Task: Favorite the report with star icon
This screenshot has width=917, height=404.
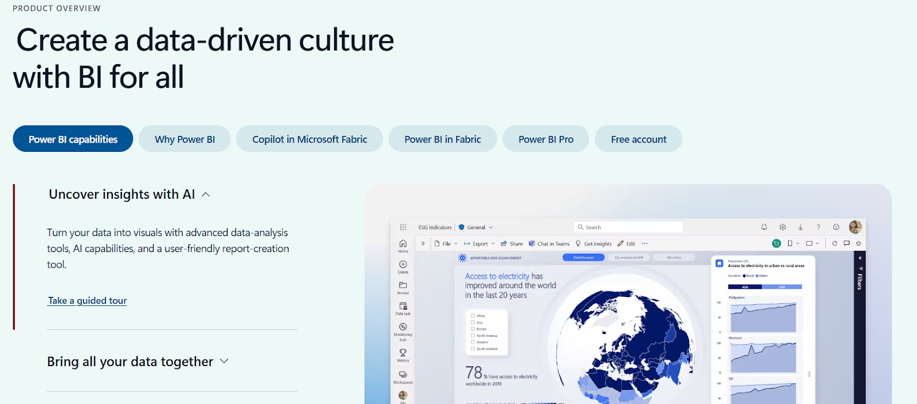Action: click(x=859, y=244)
